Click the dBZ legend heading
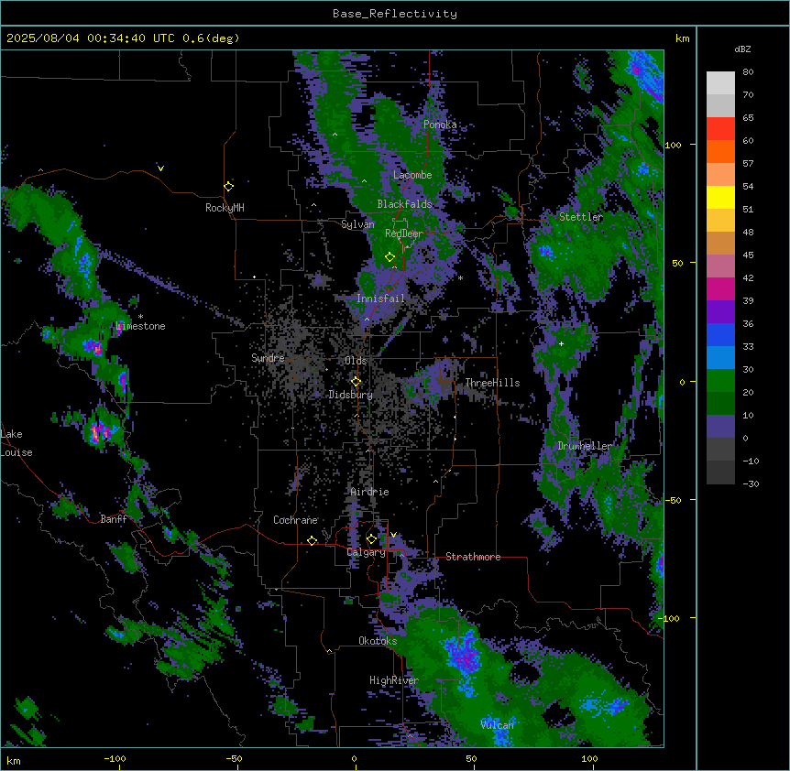 [742, 49]
